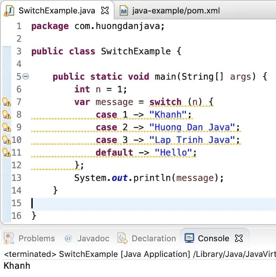Click the "Huong Dan Java" string literal
276x277 pixels.
point(192,127)
